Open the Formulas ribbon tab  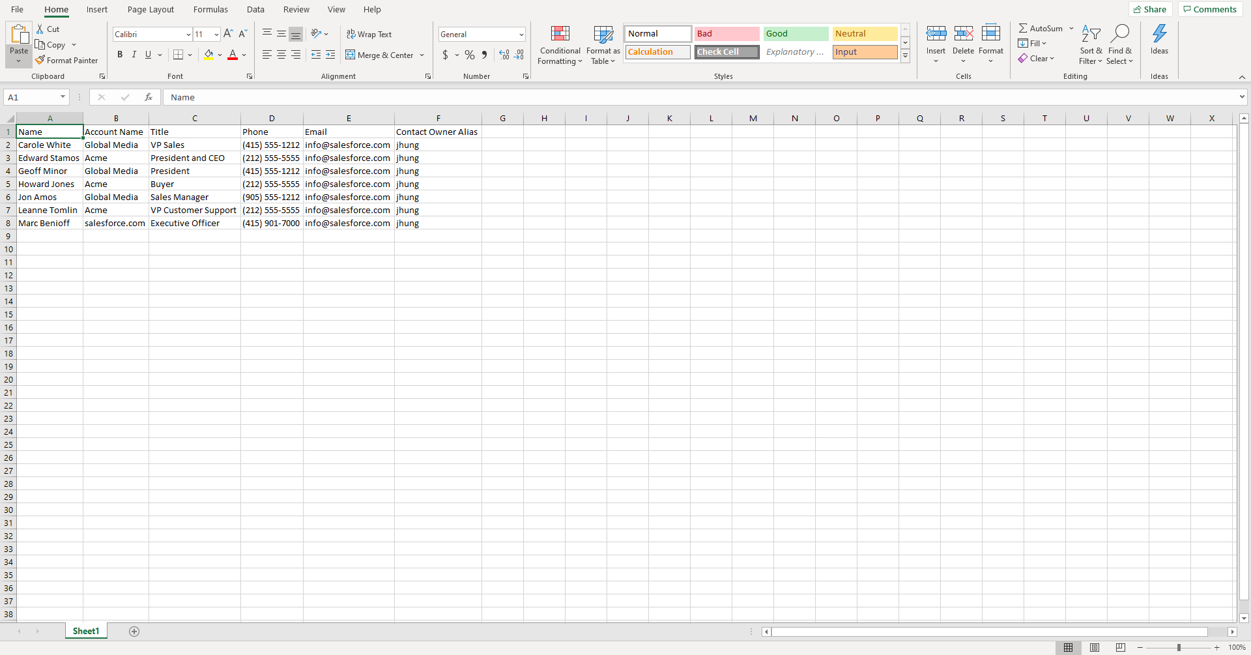pyautogui.click(x=210, y=9)
